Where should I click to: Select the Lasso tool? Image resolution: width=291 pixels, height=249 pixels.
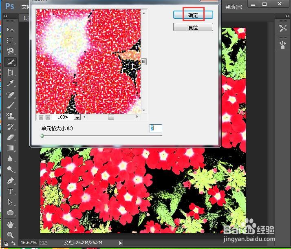tap(10, 51)
